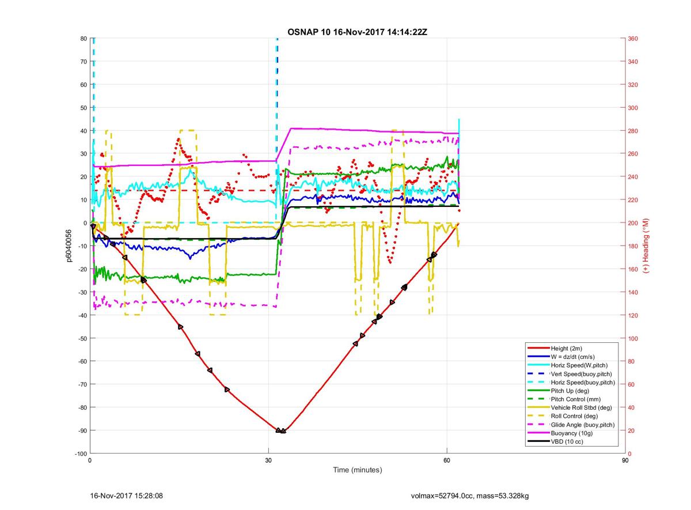Click the right-axis tick label "200"
Viewport: 691px width, 510px height.
[634, 223]
